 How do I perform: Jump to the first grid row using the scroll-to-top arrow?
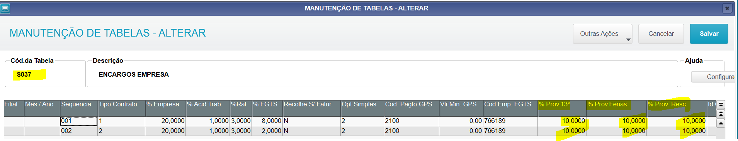721,105
